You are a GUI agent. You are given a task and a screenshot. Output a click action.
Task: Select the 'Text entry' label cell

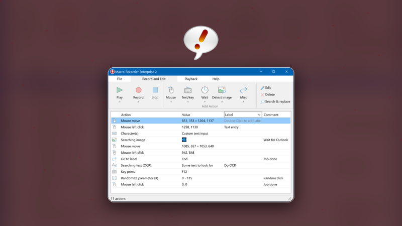231,127
